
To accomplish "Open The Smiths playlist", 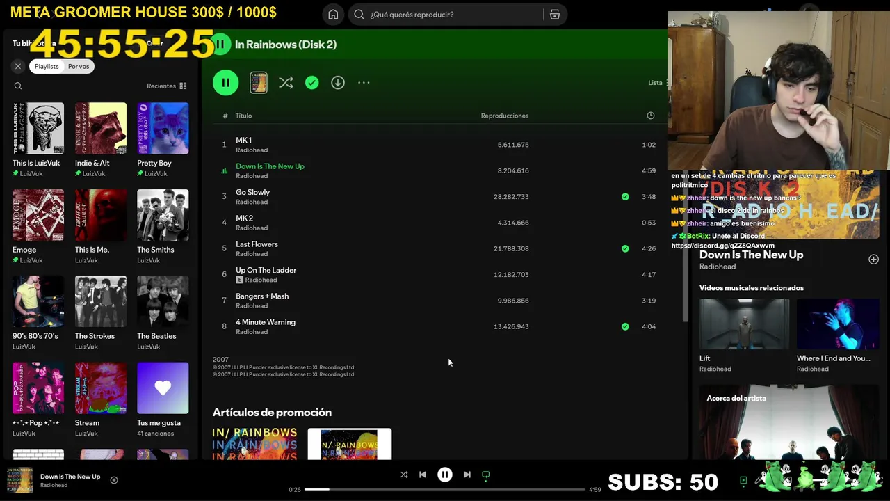I will tap(163, 227).
